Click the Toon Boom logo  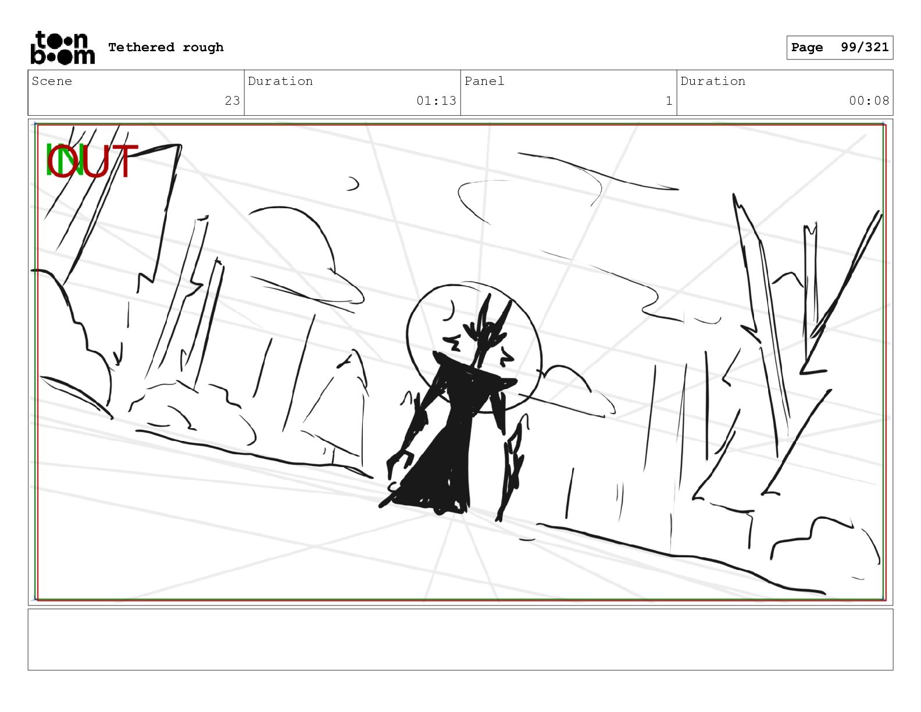click(x=62, y=48)
